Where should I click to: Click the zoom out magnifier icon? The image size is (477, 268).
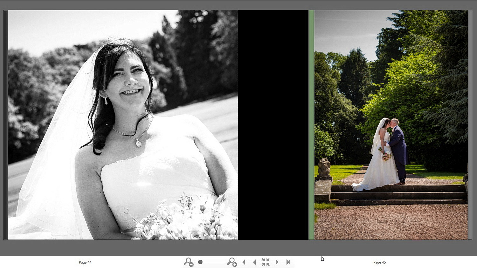[x=188, y=262]
